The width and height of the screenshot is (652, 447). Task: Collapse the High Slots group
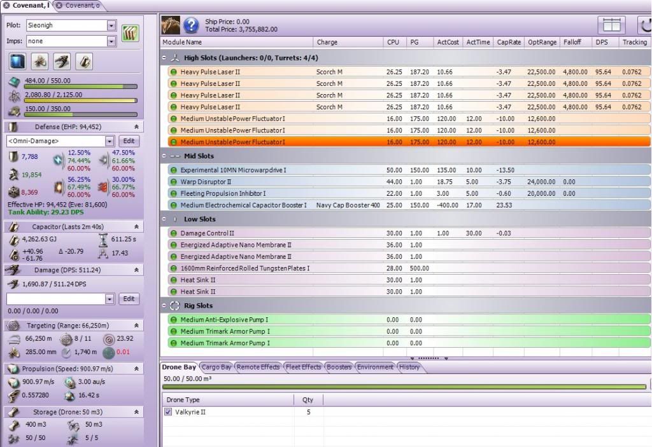[x=165, y=58]
